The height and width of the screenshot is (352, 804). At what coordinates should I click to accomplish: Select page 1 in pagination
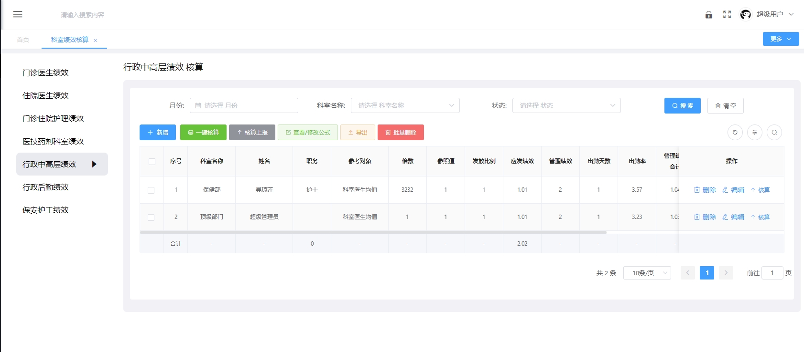[x=707, y=273]
